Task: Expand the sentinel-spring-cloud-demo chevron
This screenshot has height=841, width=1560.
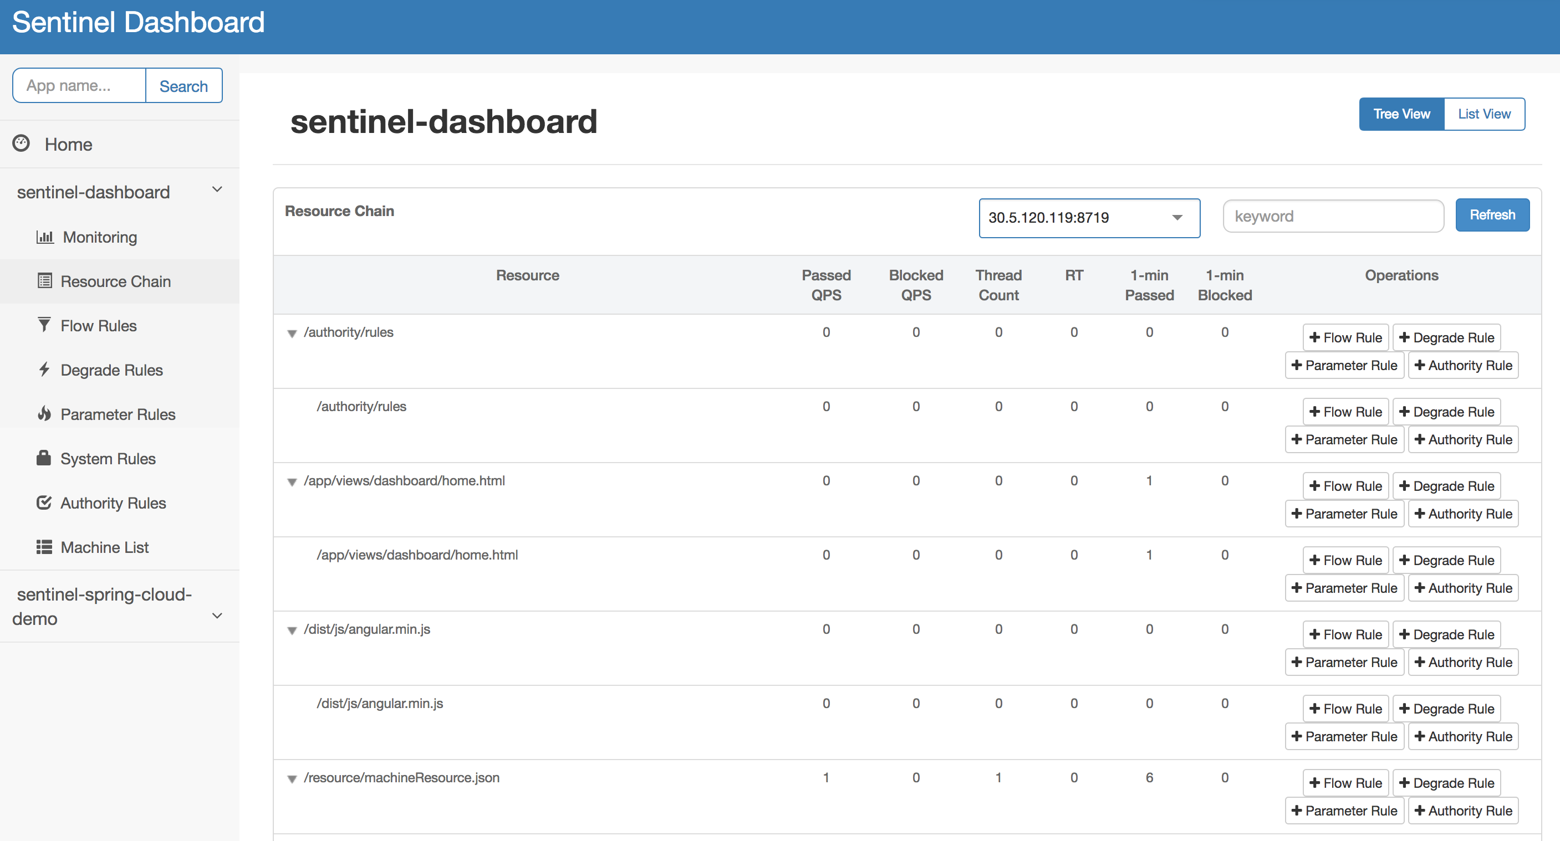Action: click(217, 616)
